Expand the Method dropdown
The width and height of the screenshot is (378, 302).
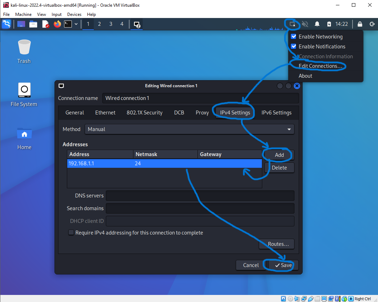tap(189, 129)
